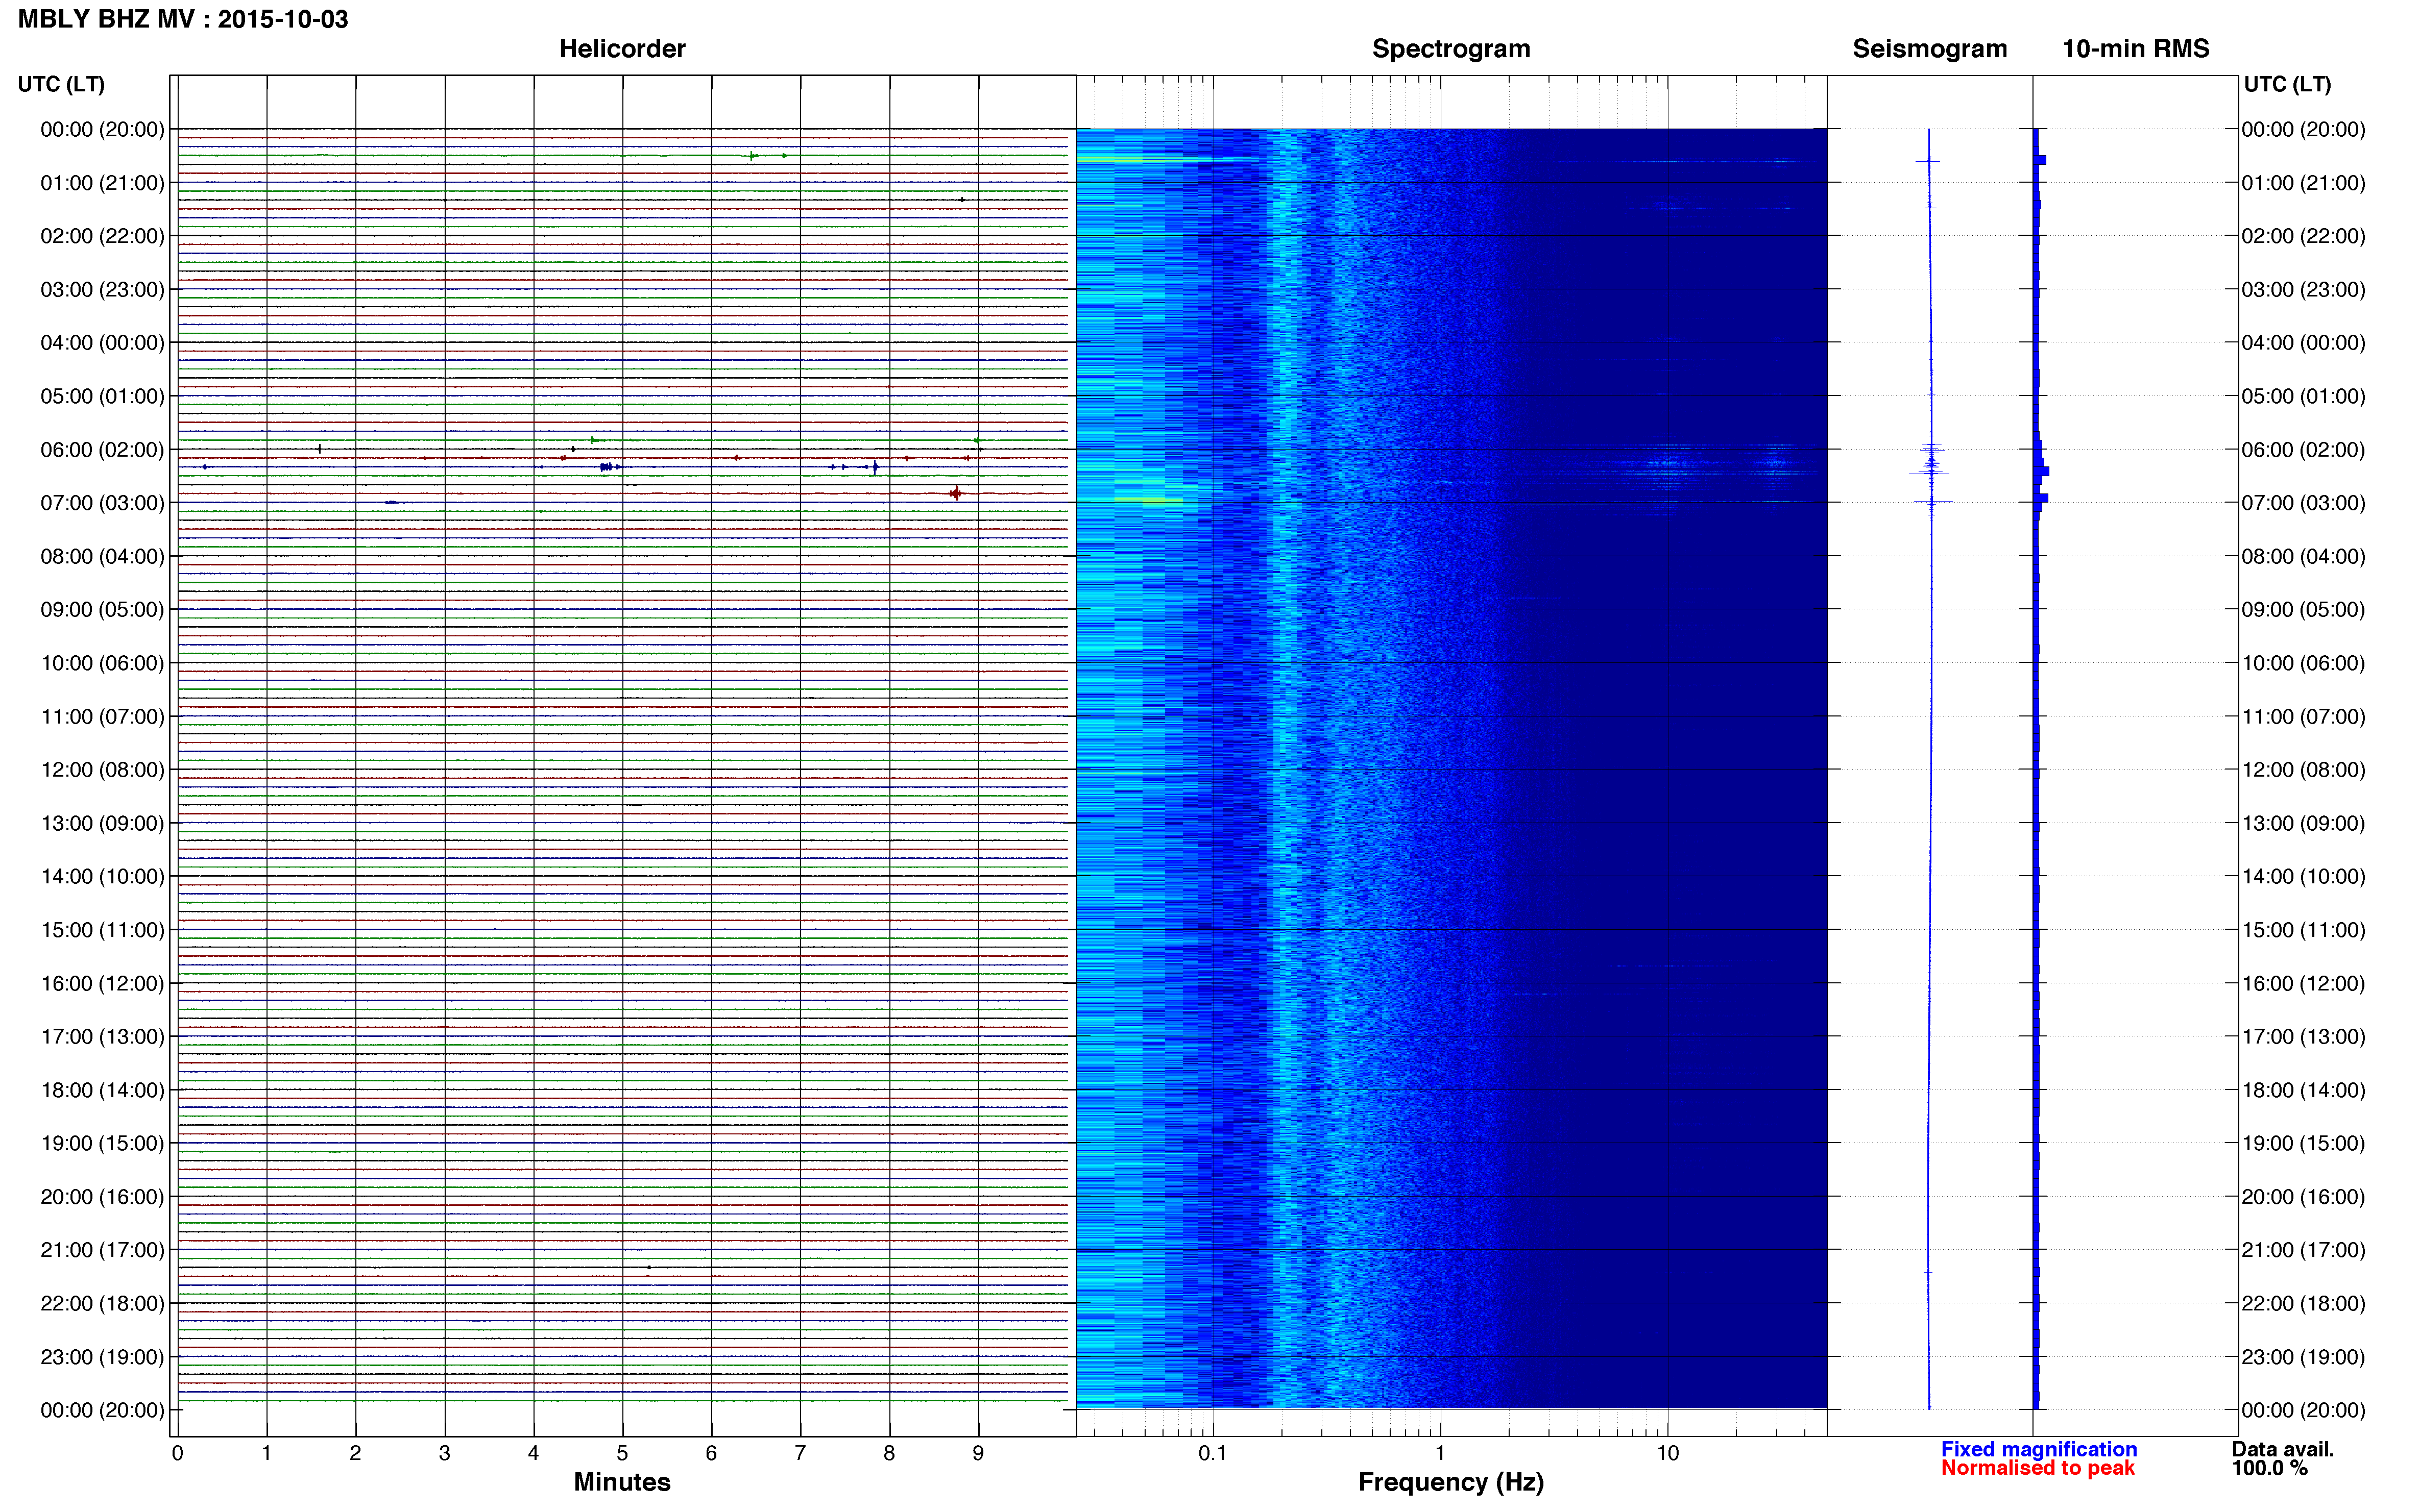This screenshot has width=2420, height=1512.
Task: Click the "Seismogram" panel heading
Action: click(1930, 49)
